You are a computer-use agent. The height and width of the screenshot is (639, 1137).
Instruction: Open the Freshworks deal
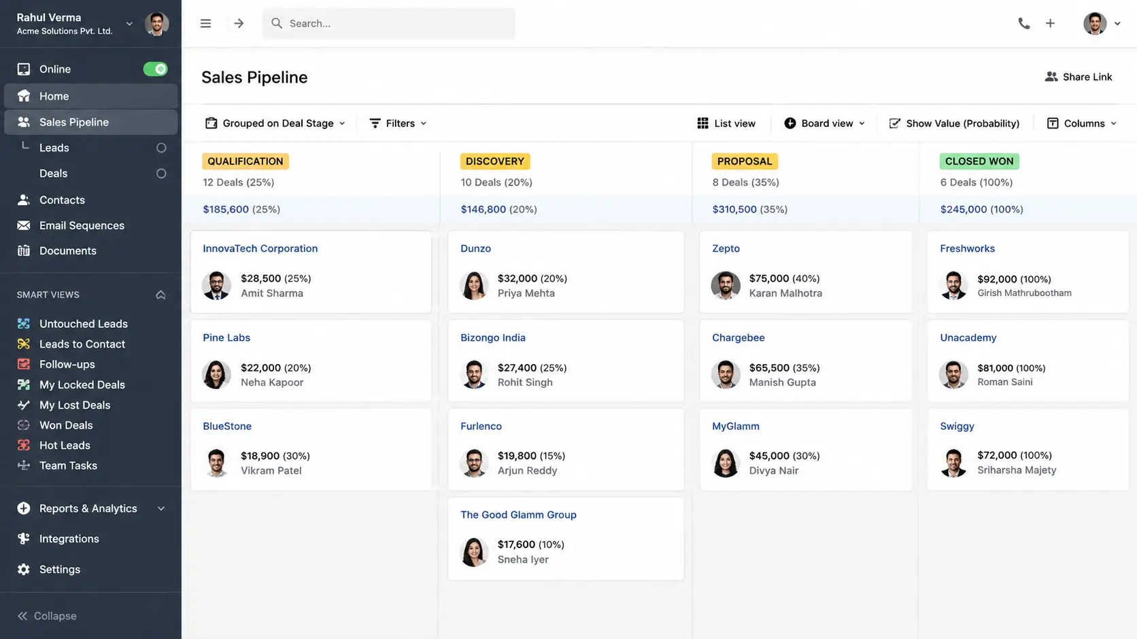pyautogui.click(x=967, y=249)
